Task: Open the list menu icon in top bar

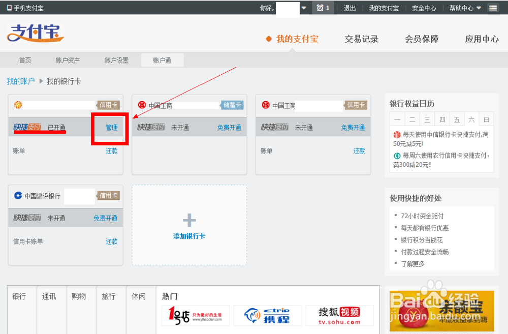Action: pos(493,8)
